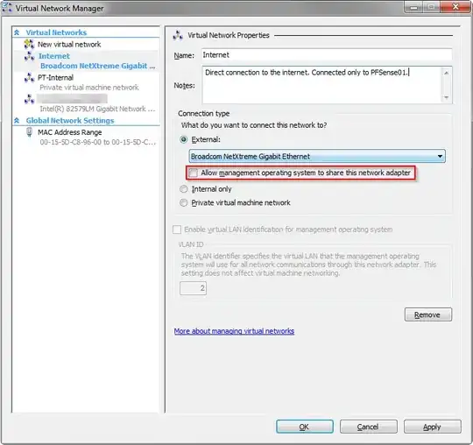Click Intel(R) 82579LM Gigabit Network entry
473x445 pixels.
pyautogui.click(x=97, y=109)
